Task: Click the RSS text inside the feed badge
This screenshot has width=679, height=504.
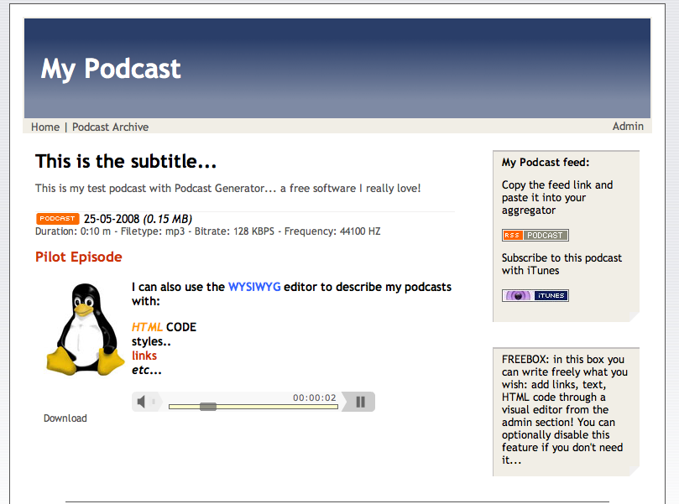Action: click(511, 235)
